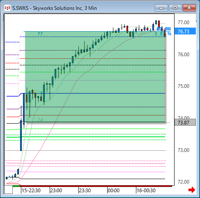
Task: Click the small white box at bottom-left corner
Action: [8, 190]
